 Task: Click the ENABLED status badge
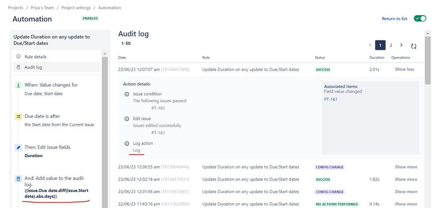(x=90, y=18)
